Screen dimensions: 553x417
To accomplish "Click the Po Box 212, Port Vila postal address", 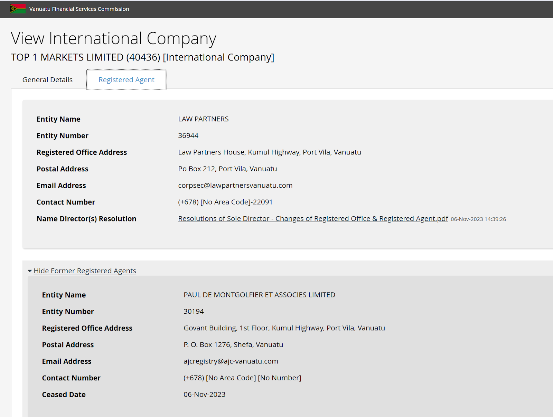I will [228, 169].
